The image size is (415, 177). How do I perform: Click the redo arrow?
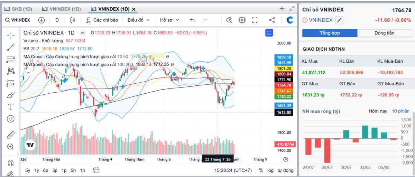(205, 20)
